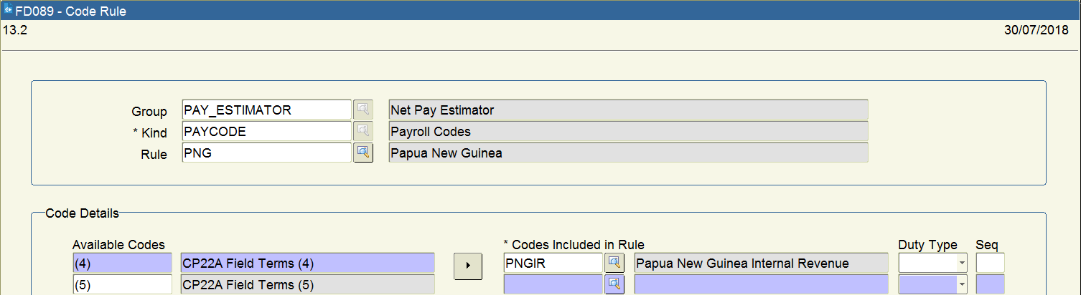Screen dimensions: 1081x295
Task: Click Net Pay Estimator description
Action: (628, 110)
